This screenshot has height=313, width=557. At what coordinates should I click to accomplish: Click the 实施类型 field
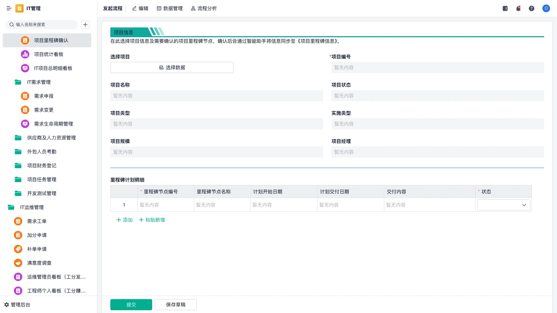pos(438,124)
